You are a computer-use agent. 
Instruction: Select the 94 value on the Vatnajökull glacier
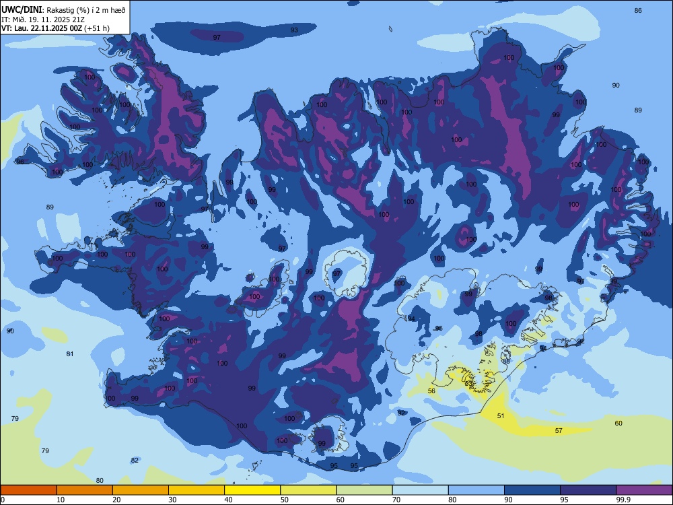coord(411,318)
